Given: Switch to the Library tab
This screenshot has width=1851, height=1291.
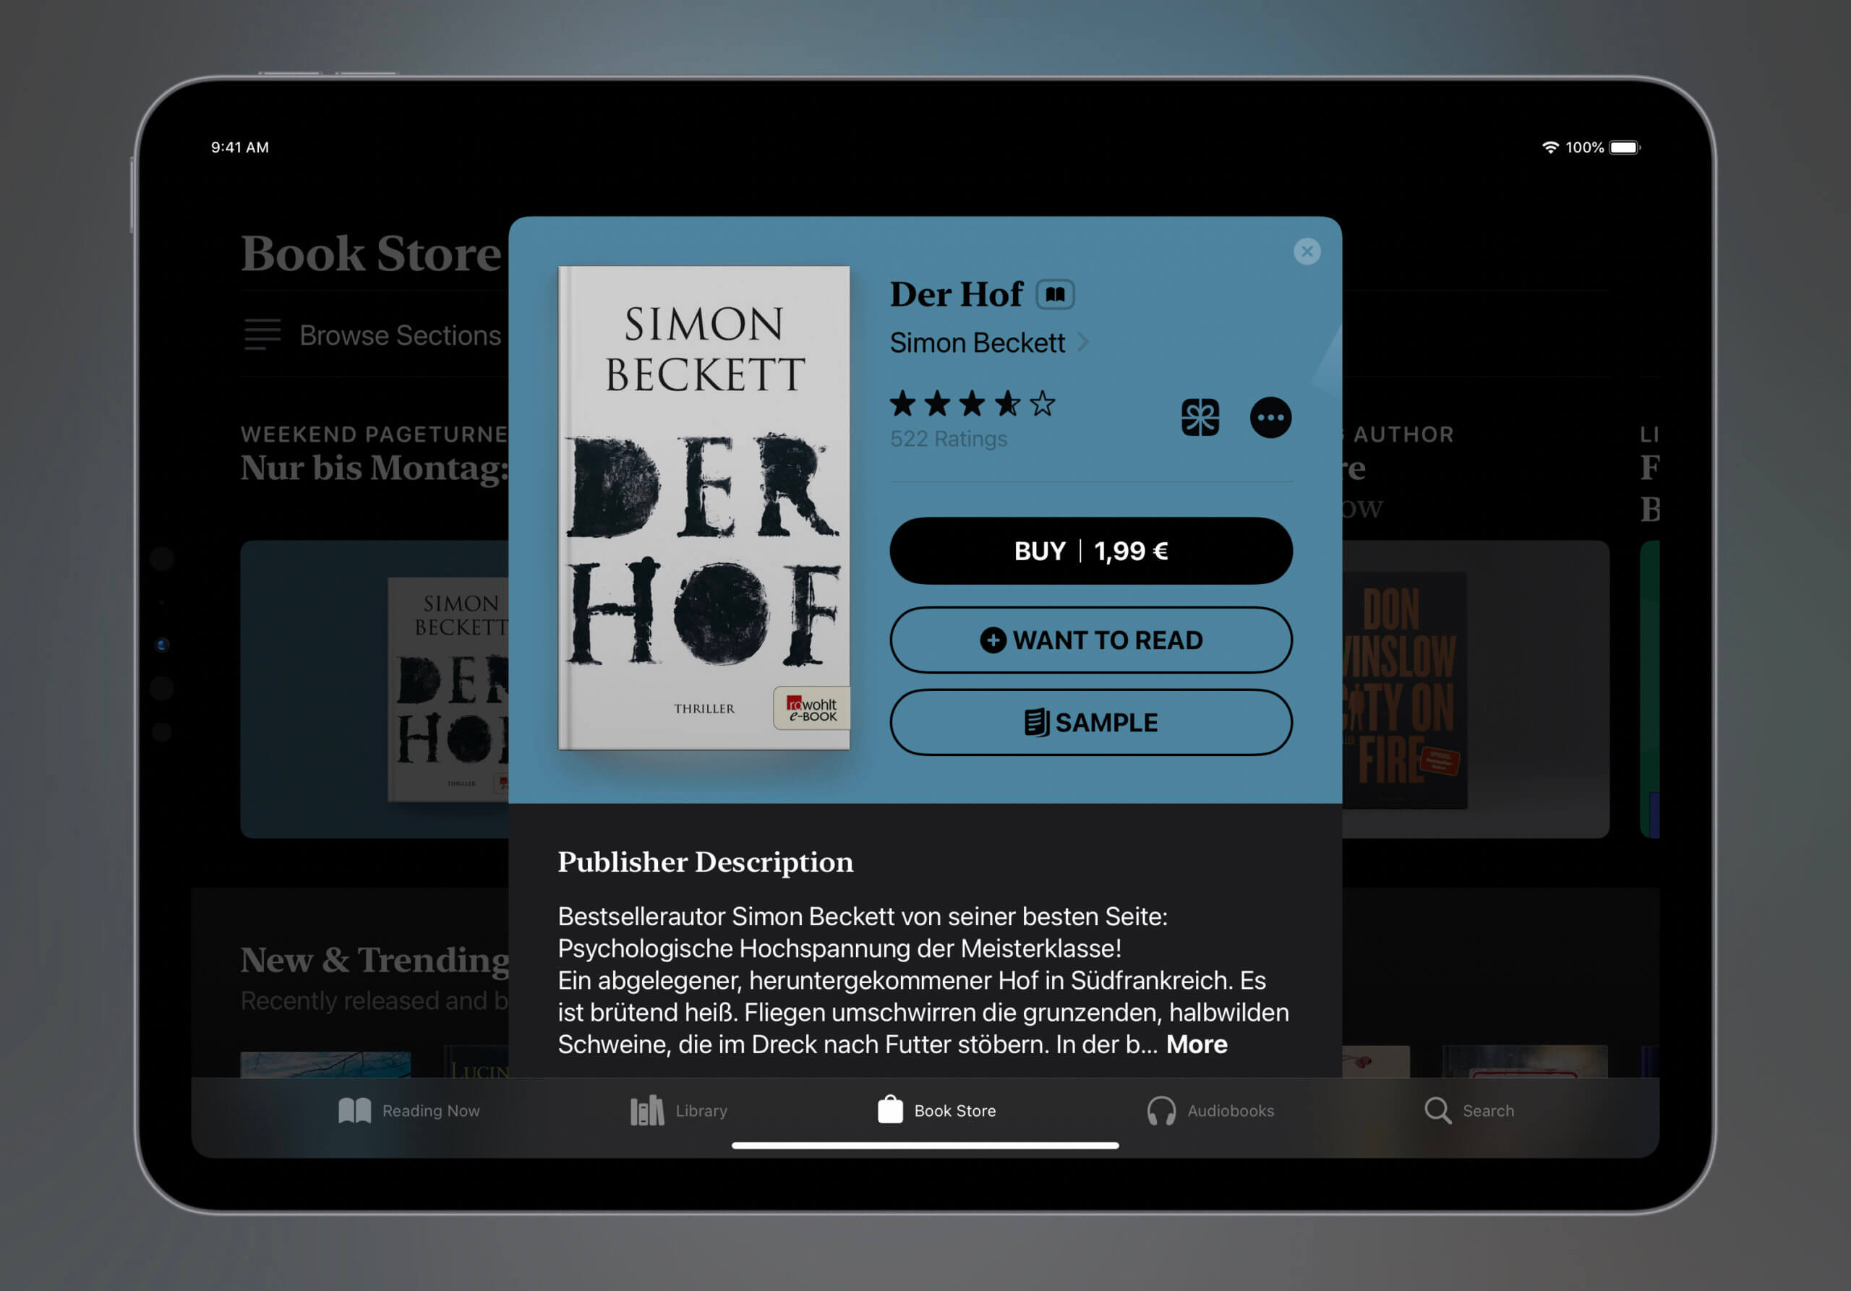Looking at the screenshot, I should pos(678,1110).
